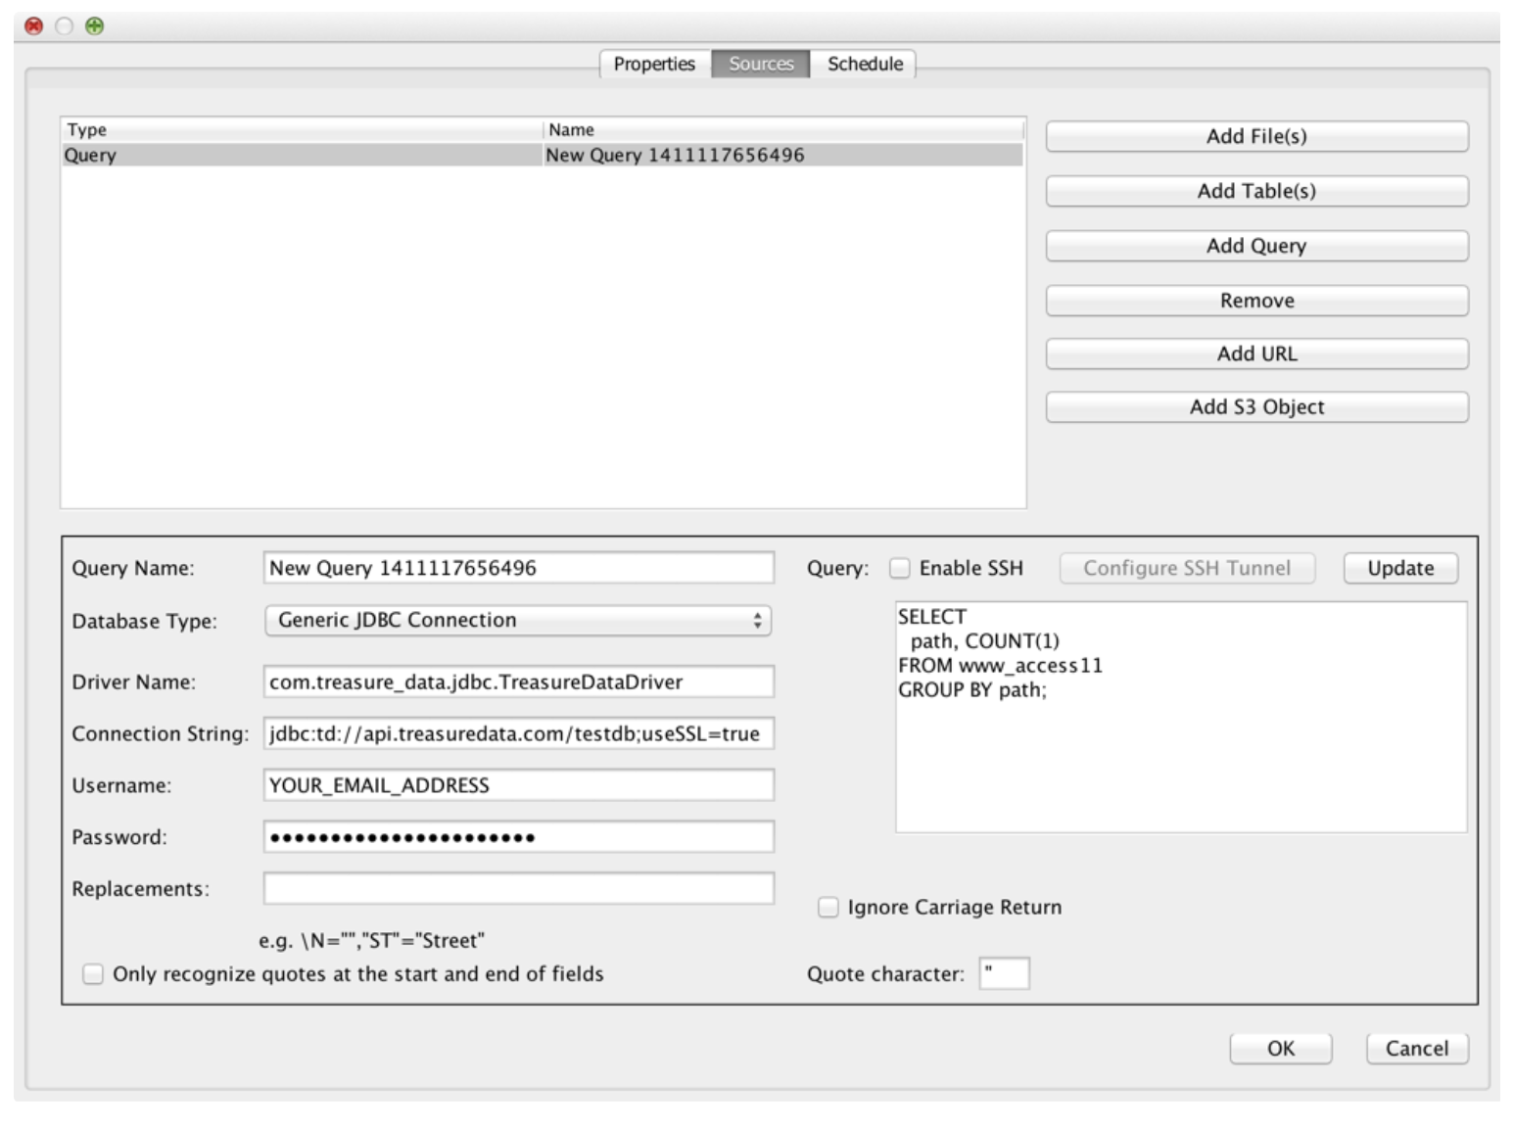The image size is (1514, 1128).
Task: Check Ignore Carriage Return option
Action: (828, 908)
